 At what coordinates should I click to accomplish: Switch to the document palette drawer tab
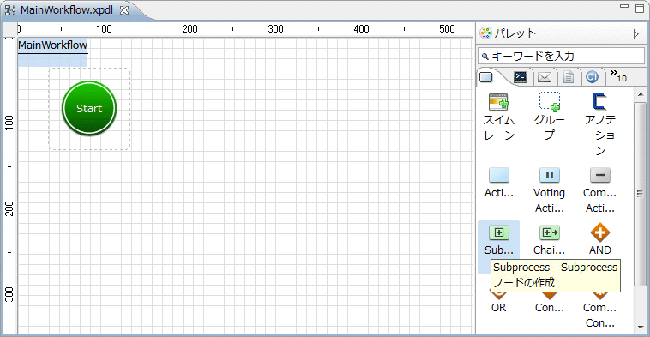[x=569, y=77]
